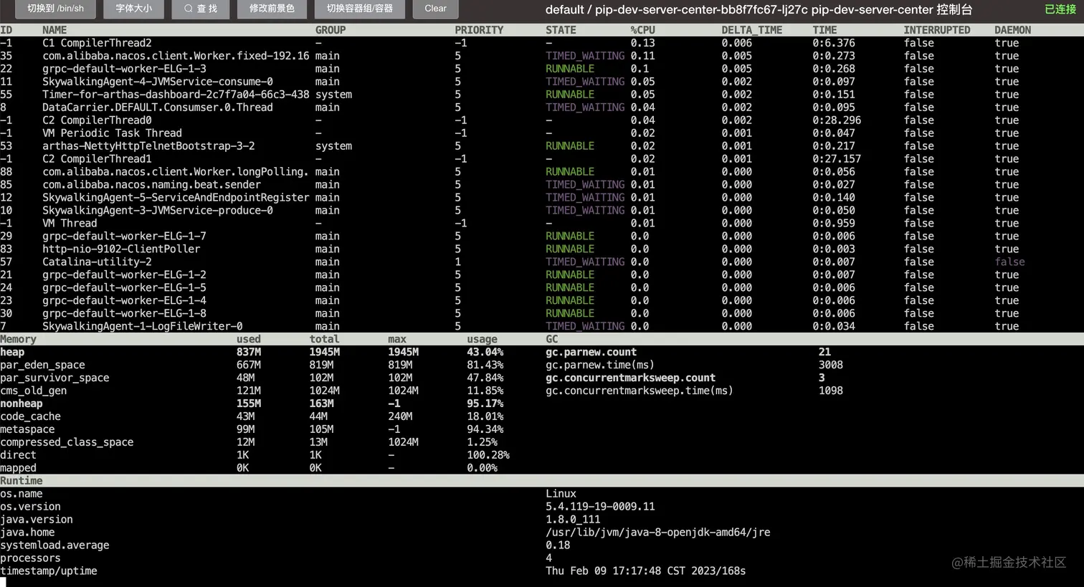Click the Runtime section header
The height and width of the screenshot is (587, 1084).
tap(22, 481)
